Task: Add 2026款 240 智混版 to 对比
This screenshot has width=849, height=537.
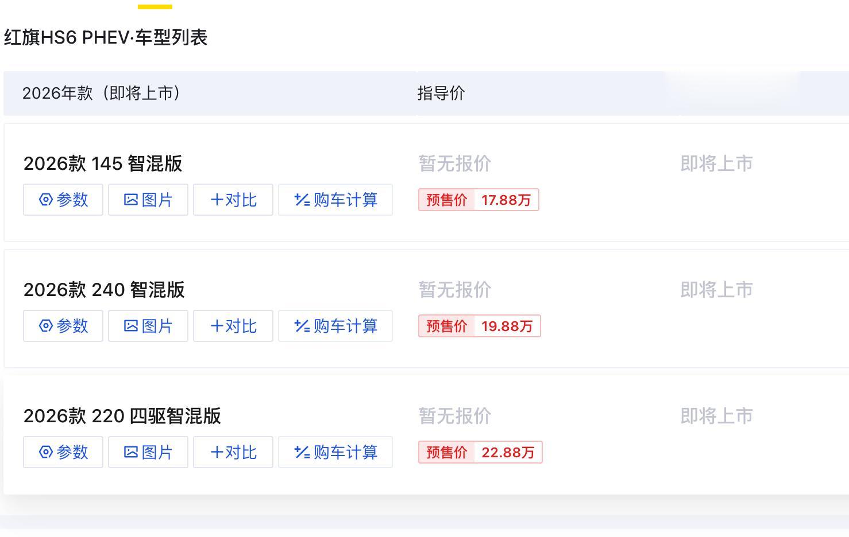Action: click(x=233, y=326)
